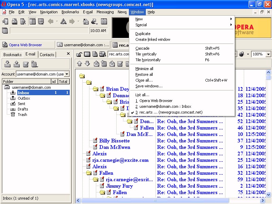272x204 pixels.
Task: Click the reply envelope icon in the news toolbar
Action: 96,64
